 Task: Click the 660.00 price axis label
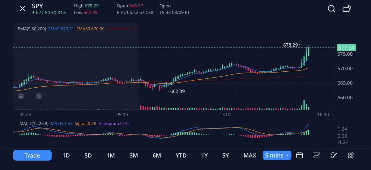click(x=345, y=98)
